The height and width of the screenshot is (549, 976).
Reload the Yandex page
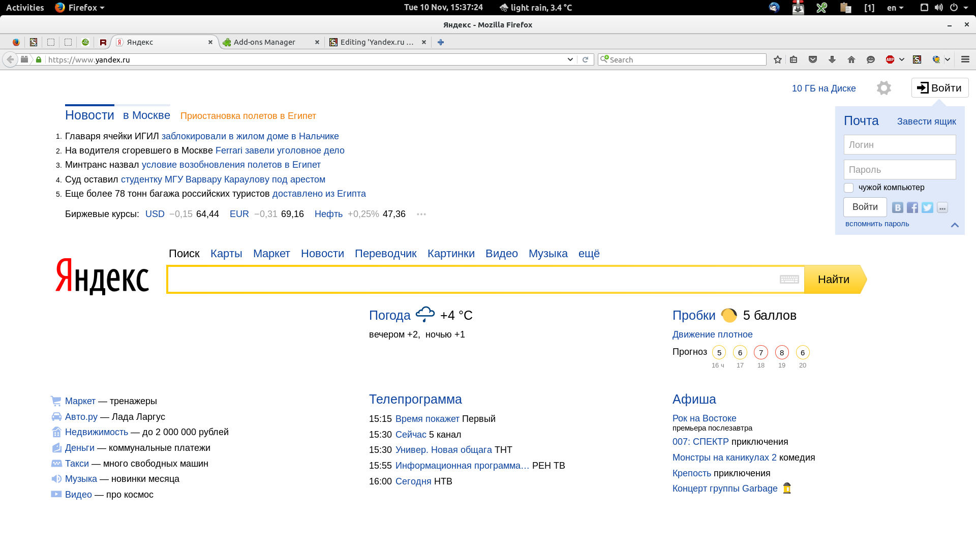585,59
